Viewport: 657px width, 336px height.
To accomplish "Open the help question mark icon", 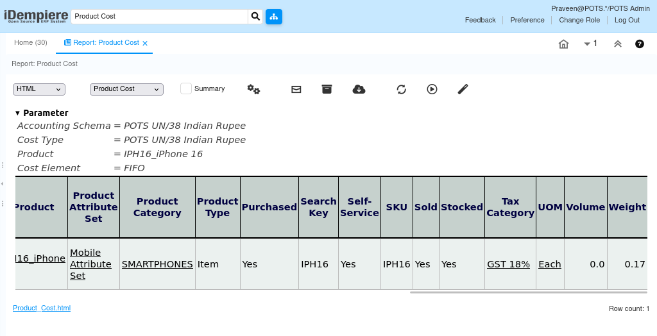I will pos(640,44).
